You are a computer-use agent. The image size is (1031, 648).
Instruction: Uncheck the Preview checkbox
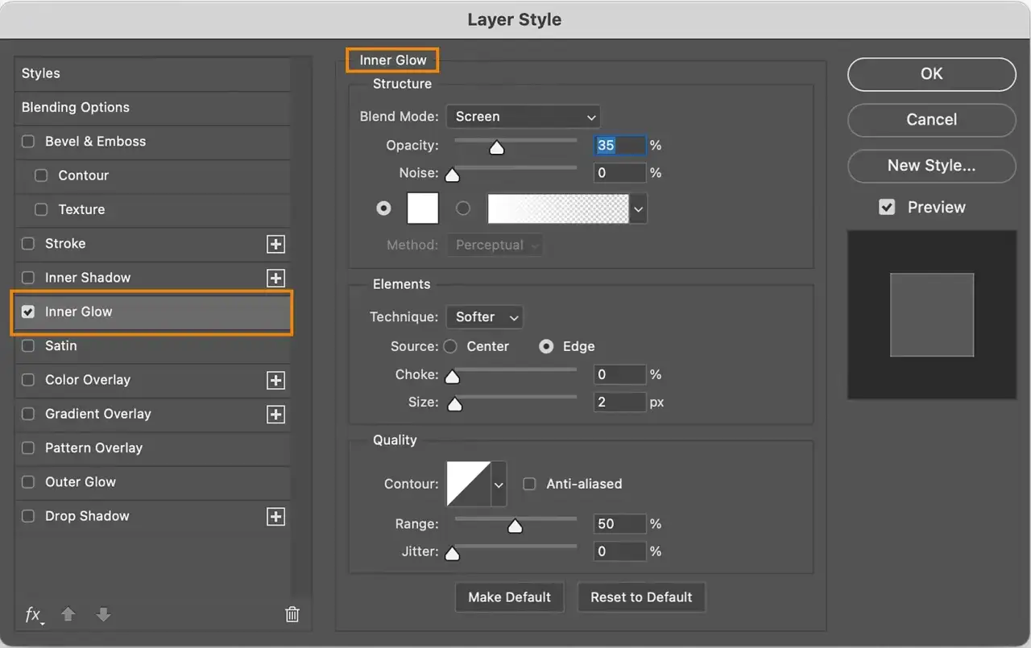coord(887,208)
